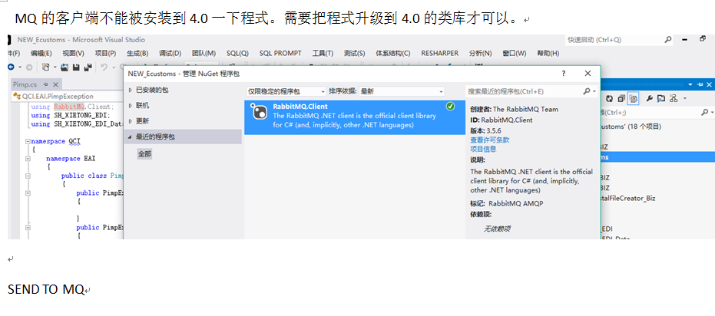
Task: Expand the 联机 category in NuGet dialog
Action: pos(131,106)
